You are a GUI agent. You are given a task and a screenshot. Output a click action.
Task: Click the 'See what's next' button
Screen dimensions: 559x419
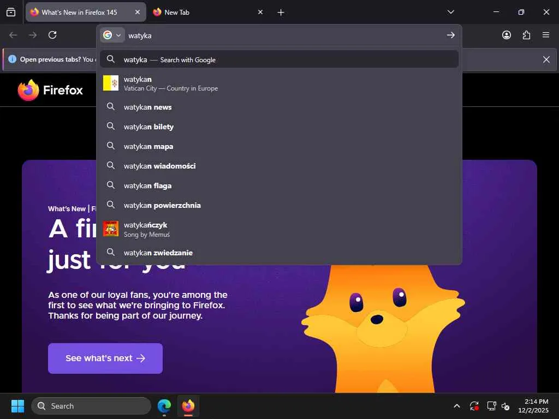pos(105,358)
